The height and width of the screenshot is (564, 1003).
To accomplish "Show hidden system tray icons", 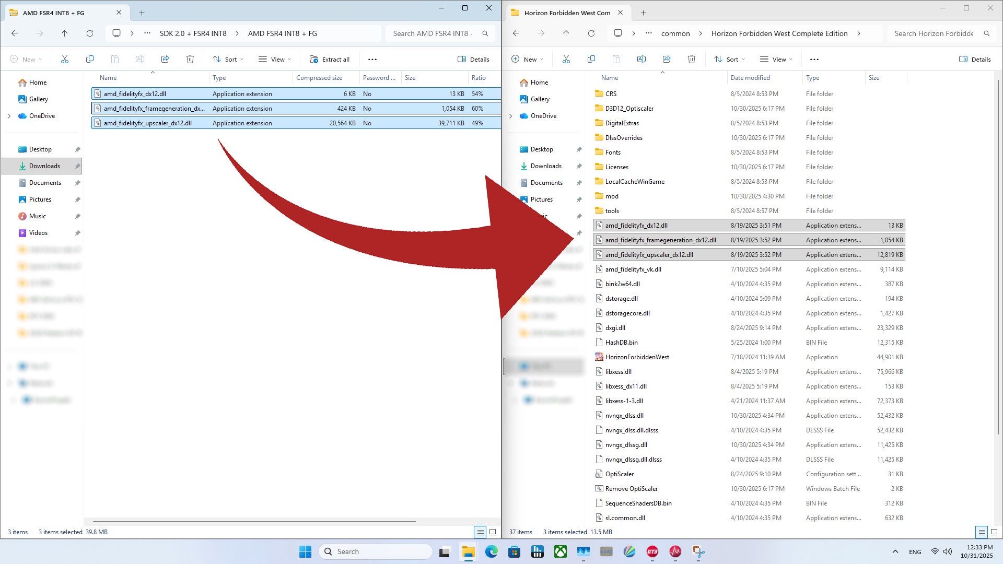I will [x=895, y=551].
